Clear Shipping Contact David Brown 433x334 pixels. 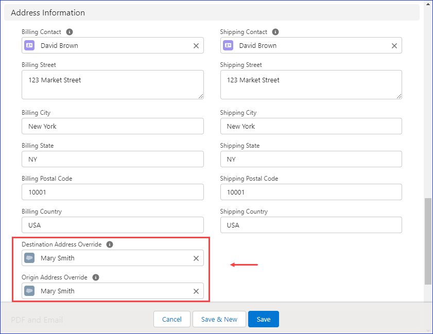click(394, 46)
